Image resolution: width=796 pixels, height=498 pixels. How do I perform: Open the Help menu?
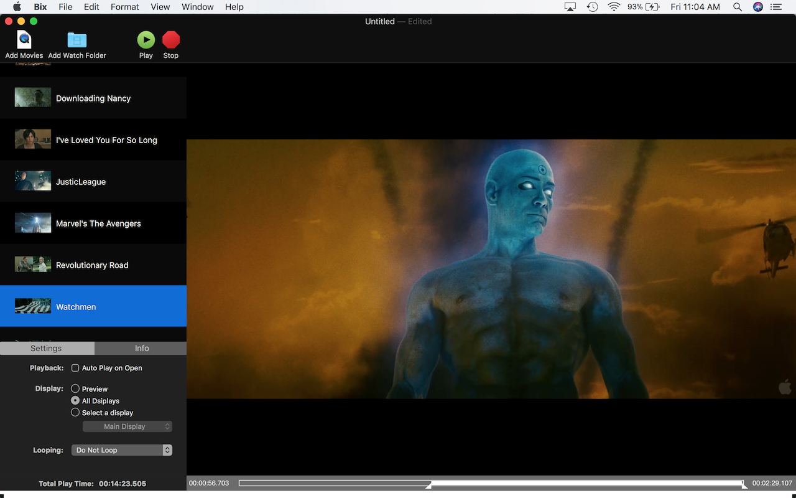click(x=234, y=7)
